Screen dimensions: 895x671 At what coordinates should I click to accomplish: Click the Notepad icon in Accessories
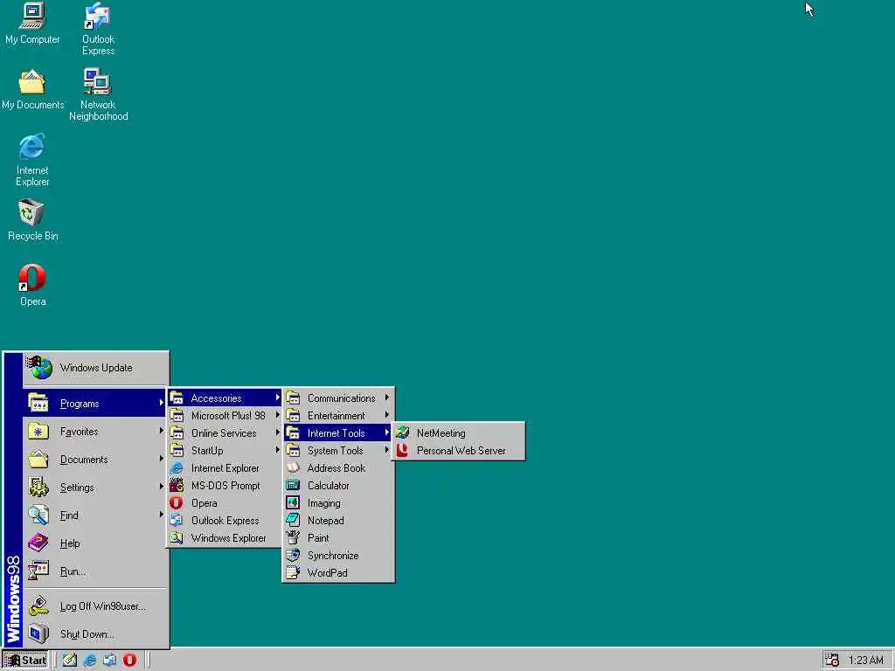click(293, 521)
